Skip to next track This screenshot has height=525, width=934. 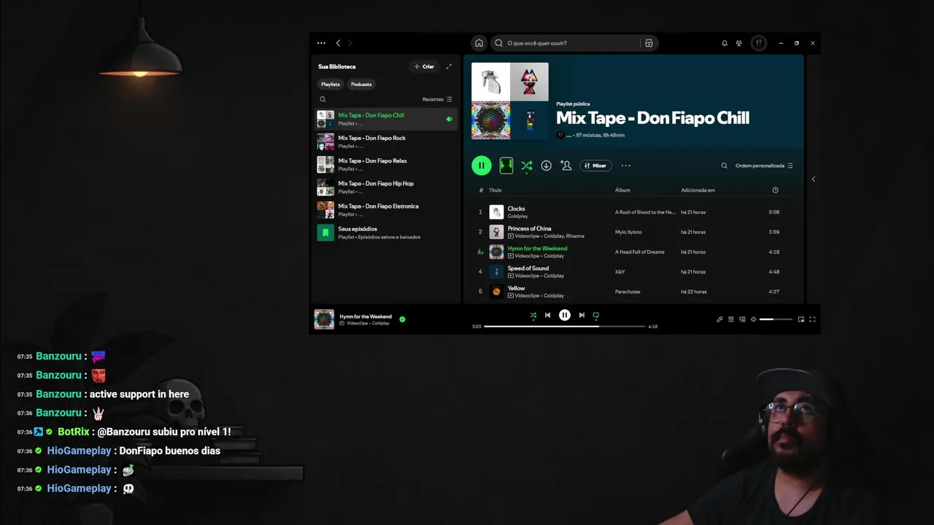click(582, 315)
